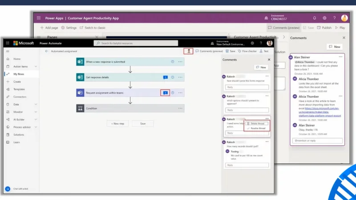
Task: Click Play in Power Apps
Action: (340, 28)
